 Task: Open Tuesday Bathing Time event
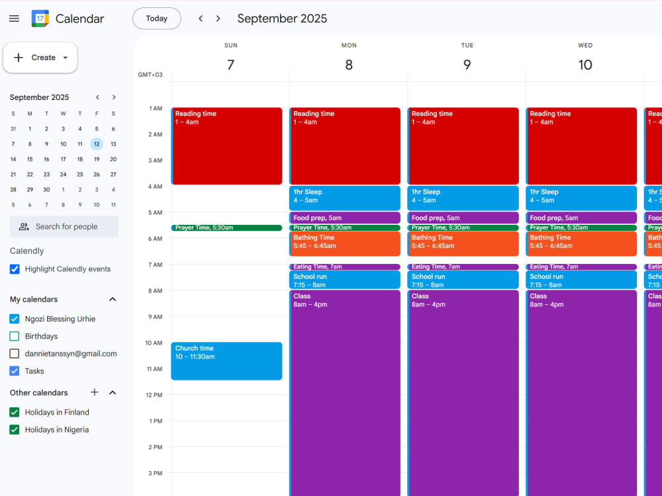[463, 244]
